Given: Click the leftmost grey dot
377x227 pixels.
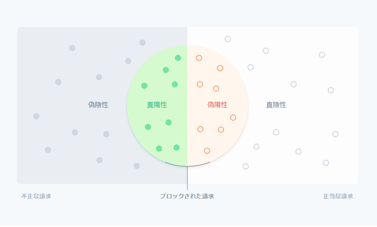Looking at the screenshot, I should tap(36, 116).
